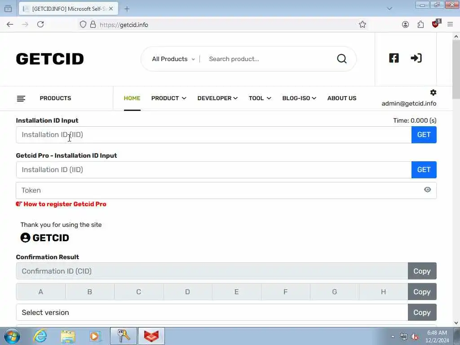Viewport: 460px width, 345px height.
Task: Open the tab overview icon at top left
Action: tap(8, 9)
